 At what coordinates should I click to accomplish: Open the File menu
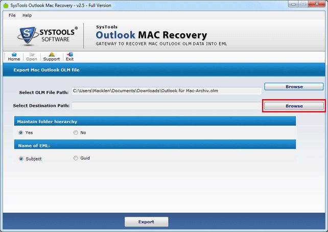click(12, 15)
